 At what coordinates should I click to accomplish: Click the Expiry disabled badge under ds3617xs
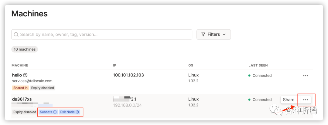(x=25, y=112)
